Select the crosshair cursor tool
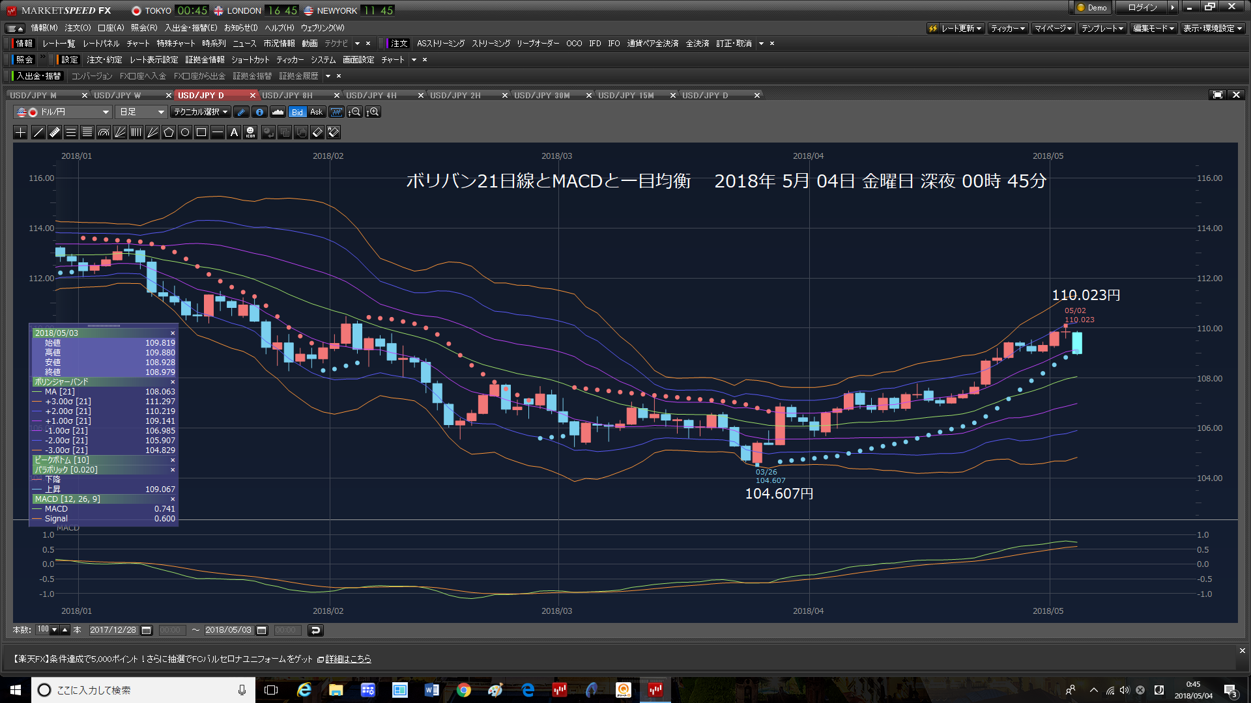This screenshot has width=1251, height=703. (21, 133)
